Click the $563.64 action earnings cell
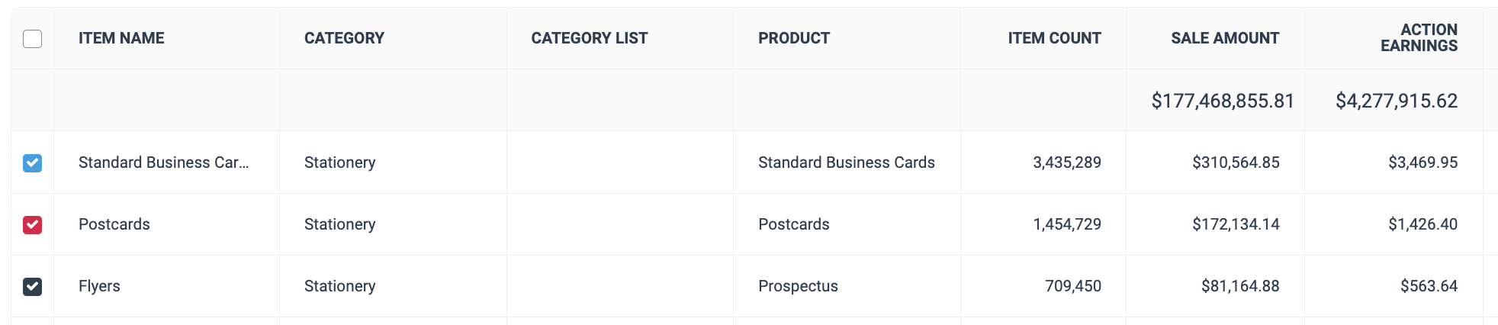Viewport: 1498px width, 325px height. click(1428, 286)
